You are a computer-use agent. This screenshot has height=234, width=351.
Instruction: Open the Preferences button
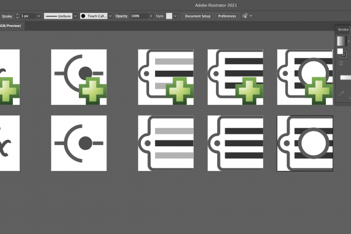[x=227, y=16]
